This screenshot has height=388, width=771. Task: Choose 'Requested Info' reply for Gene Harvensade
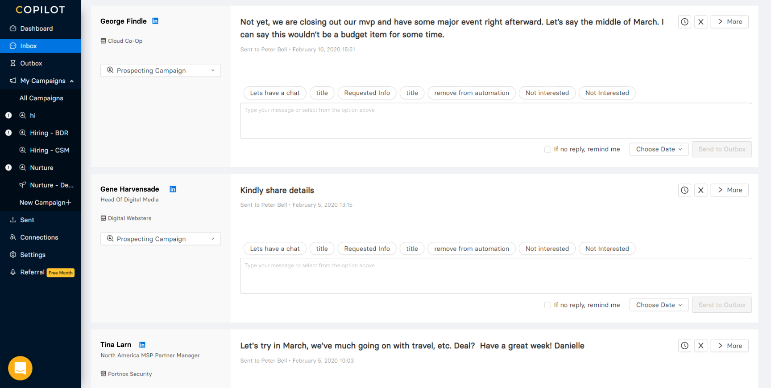(367, 249)
